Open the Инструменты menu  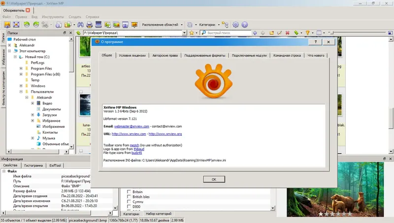pos(53,17)
